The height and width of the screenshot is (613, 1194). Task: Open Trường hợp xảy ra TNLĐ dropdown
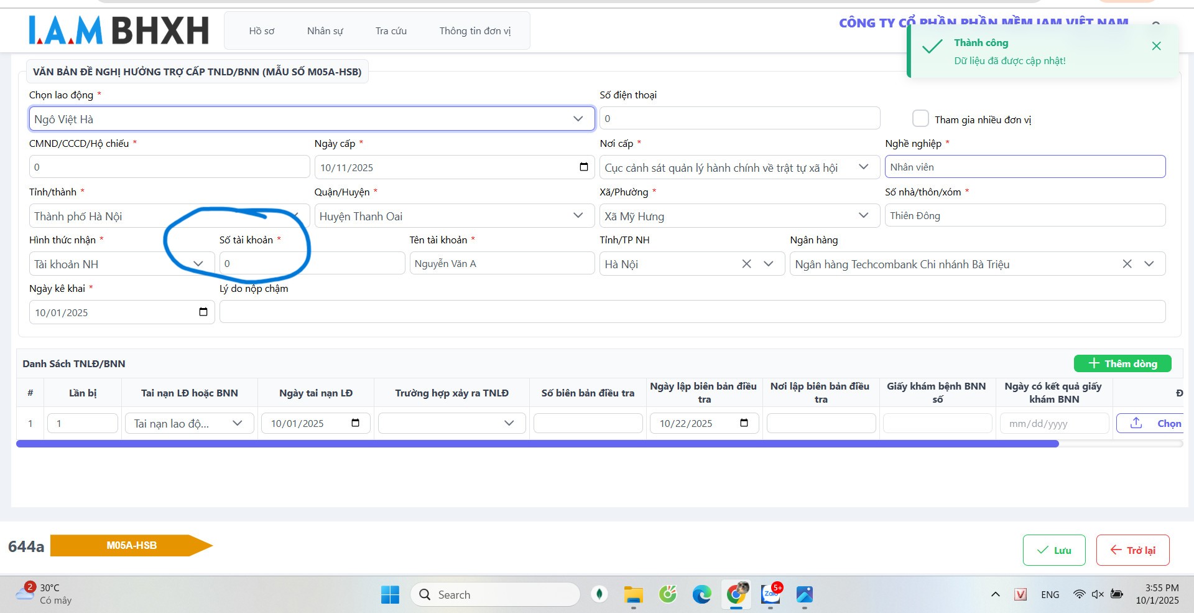[451, 423]
